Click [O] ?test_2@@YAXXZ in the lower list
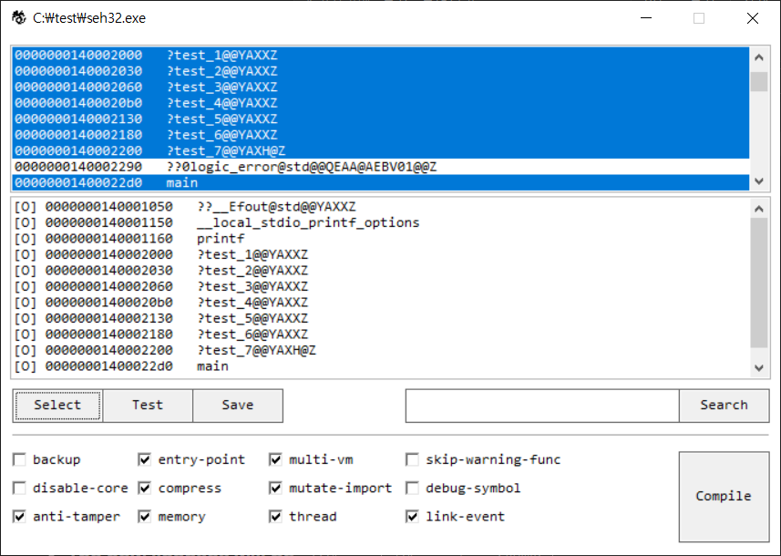The width and height of the screenshot is (781, 556). (381, 270)
